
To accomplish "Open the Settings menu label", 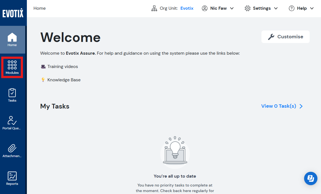I will [262, 8].
